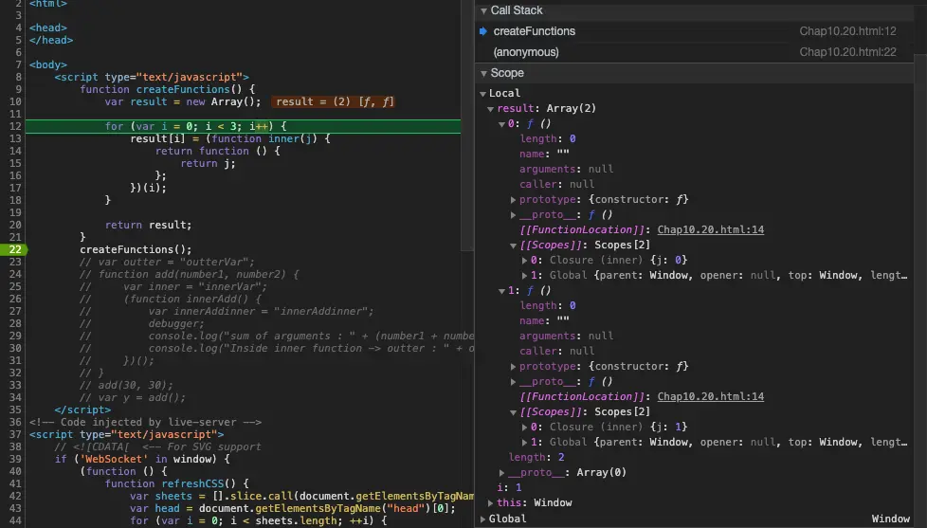Screen dimensions: 927x528
Task: Click 'length: 0' under element 0
Action: (548, 139)
